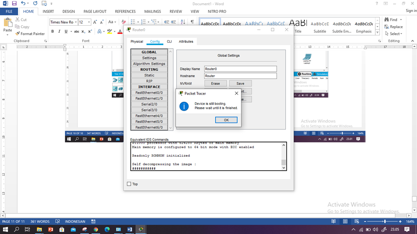
Task: Click Word zoom slider handle
Action: click(385, 221)
